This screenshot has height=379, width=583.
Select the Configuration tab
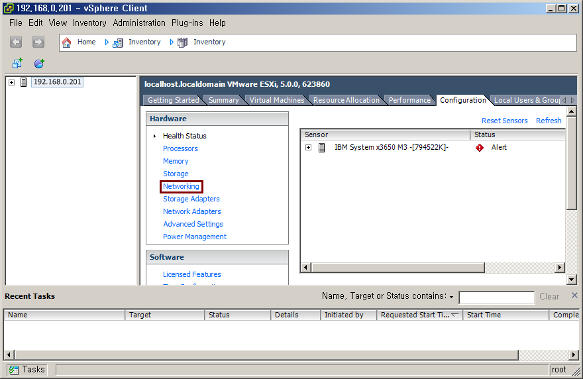coord(463,100)
